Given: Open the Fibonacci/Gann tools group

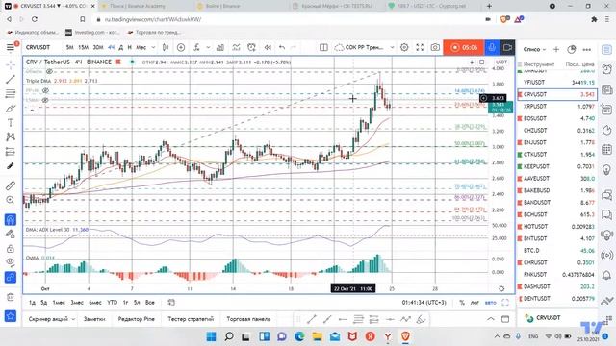Looking at the screenshot, I should click(11, 93).
